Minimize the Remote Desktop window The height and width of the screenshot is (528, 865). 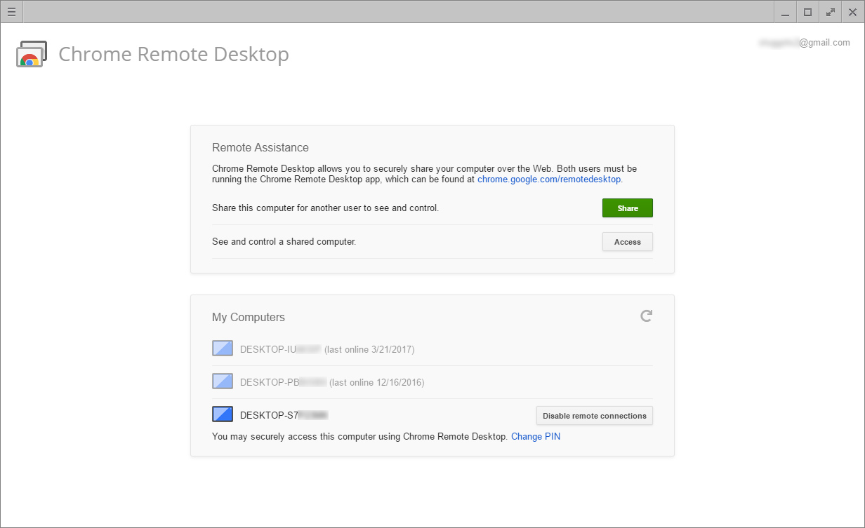coord(785,12)
